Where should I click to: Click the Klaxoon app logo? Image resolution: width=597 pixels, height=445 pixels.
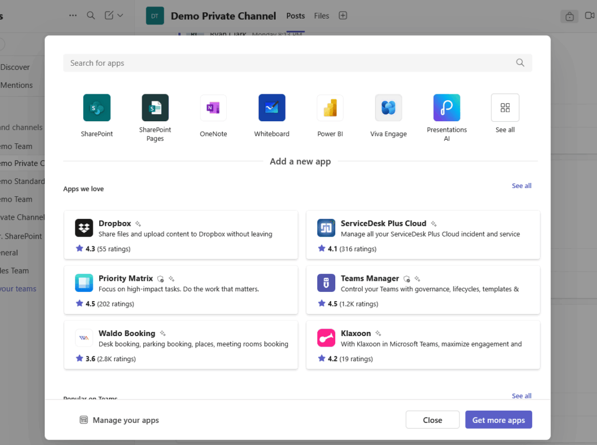(x=326, y=338)
